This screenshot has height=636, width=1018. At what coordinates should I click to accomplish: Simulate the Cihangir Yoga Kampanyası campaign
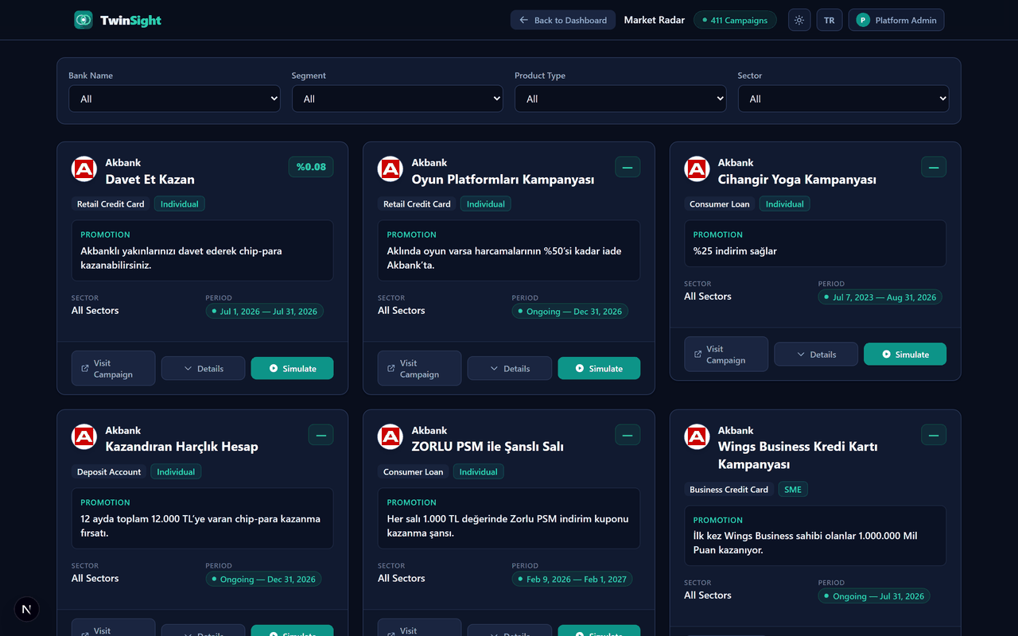click(905, 354)
